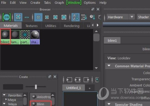Switch to the Utilities tab
Screen dimensions: 150x106
pyautogui.click(x=51, y=26)
